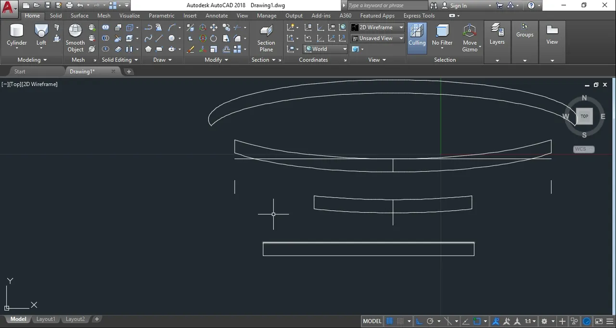This screenshot has width=616, height=328.
Task: Toggle Polar Tracking in status bar
Action: click(431, 321)
